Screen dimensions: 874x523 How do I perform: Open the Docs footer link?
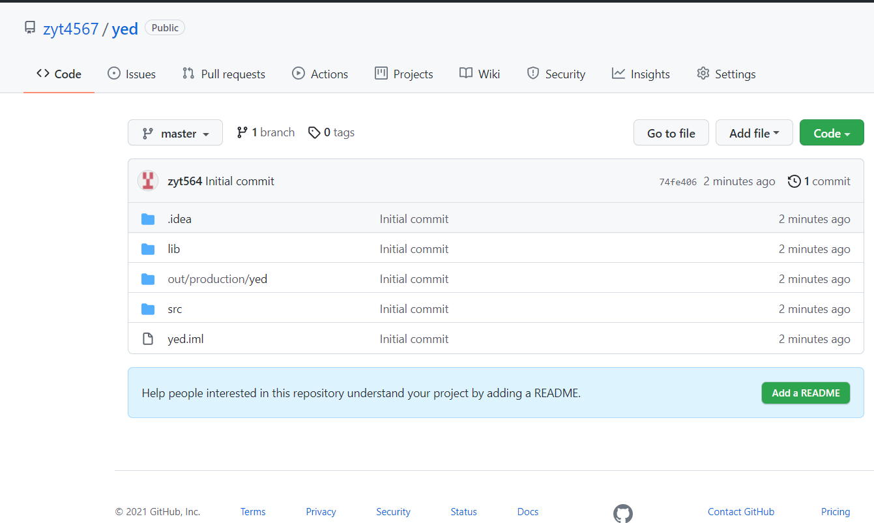pos(528,512)
